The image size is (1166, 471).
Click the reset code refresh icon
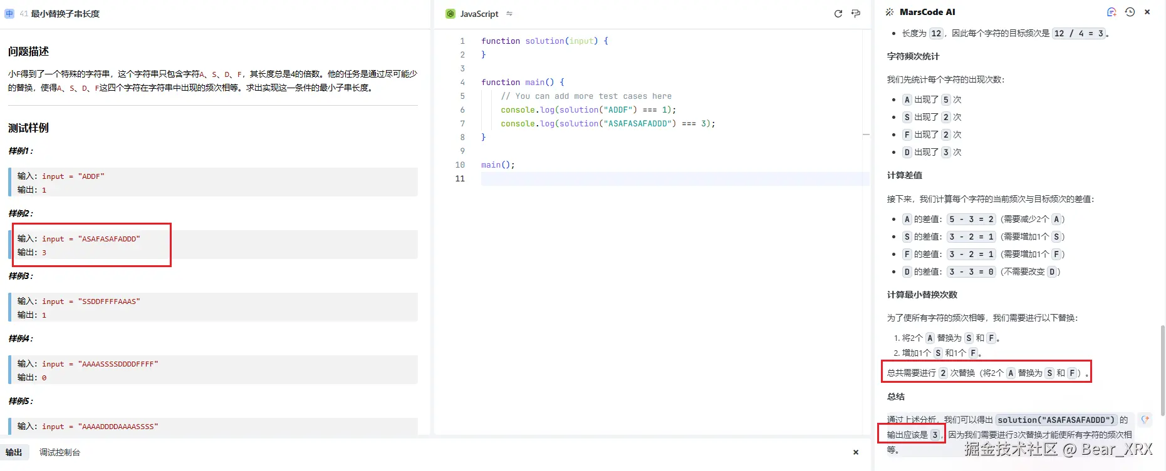click(838, 14)
